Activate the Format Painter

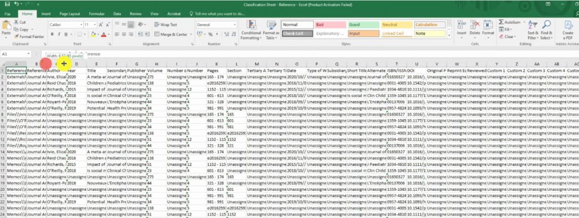pos(29,37)
